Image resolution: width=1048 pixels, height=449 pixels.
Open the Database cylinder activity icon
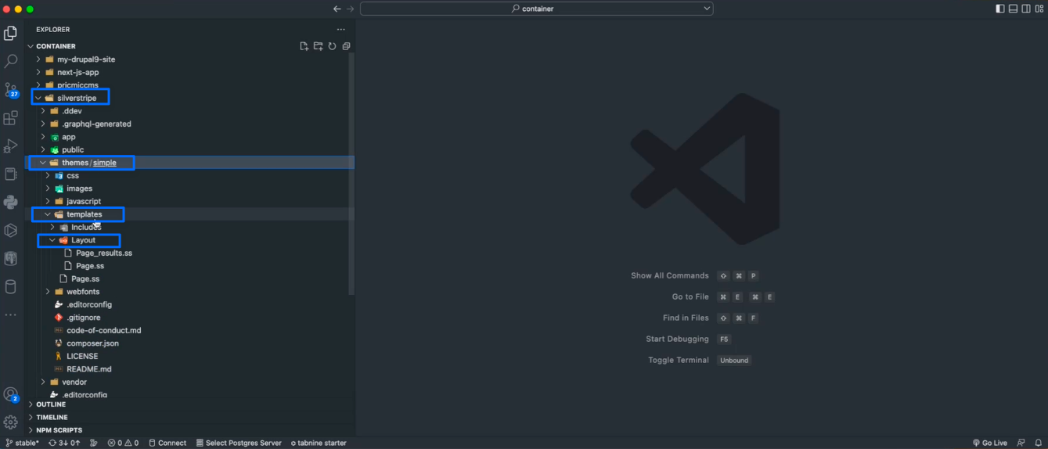tap(11, 286)
